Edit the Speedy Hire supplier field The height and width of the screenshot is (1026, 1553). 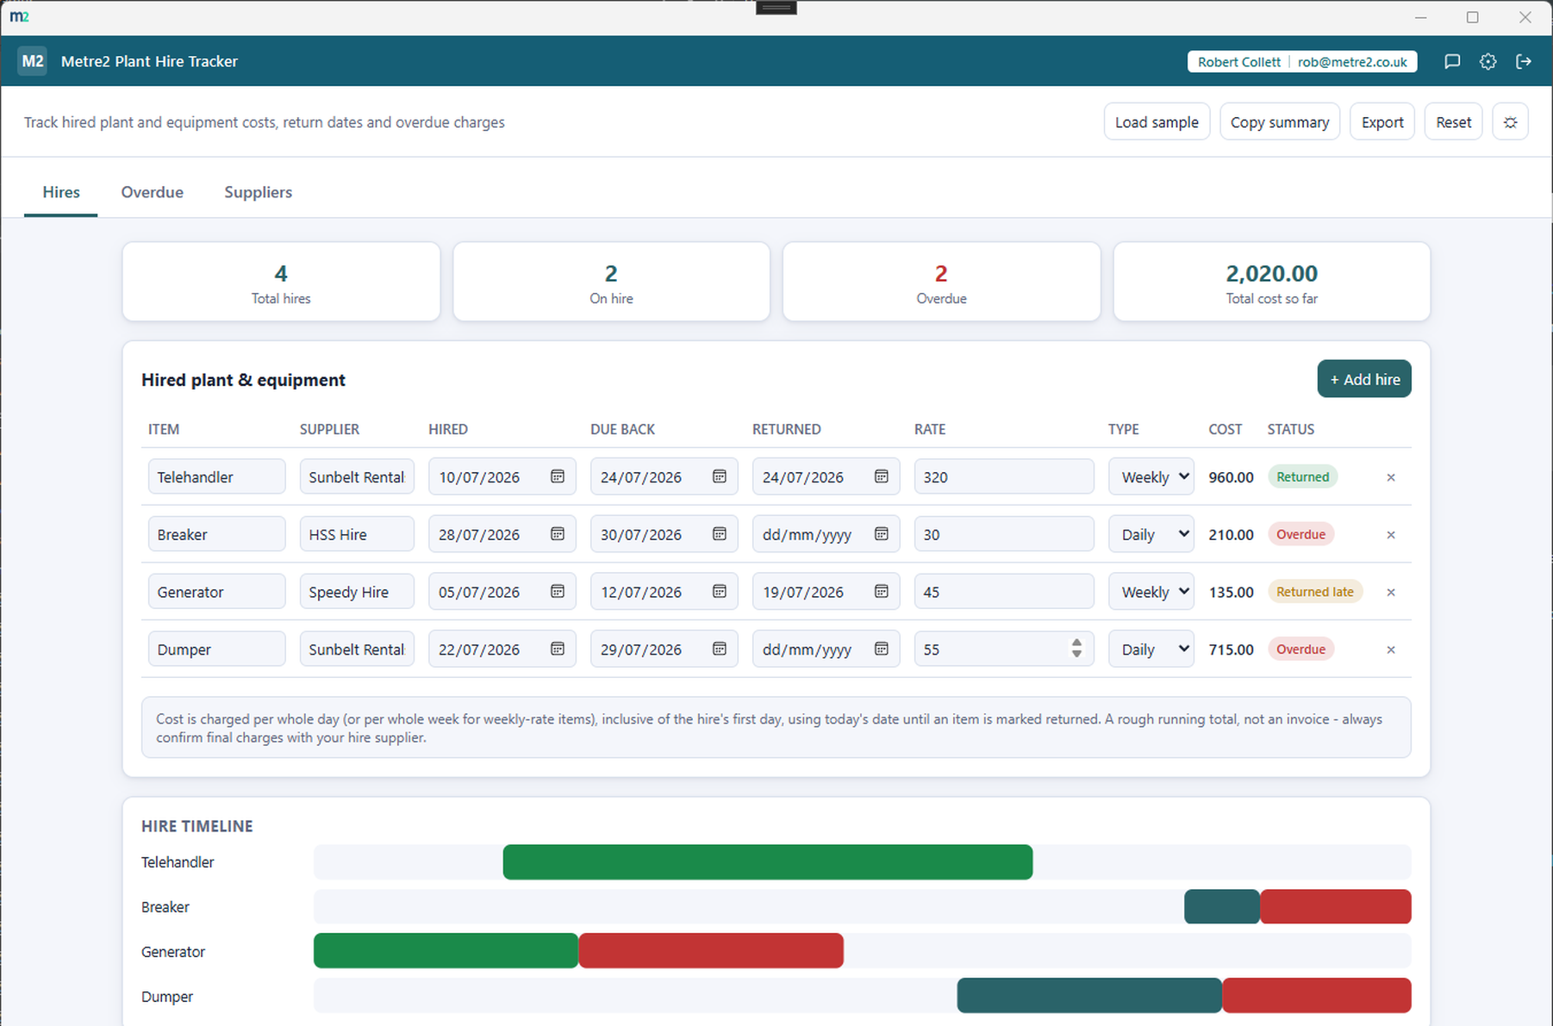tap(357, 592)
